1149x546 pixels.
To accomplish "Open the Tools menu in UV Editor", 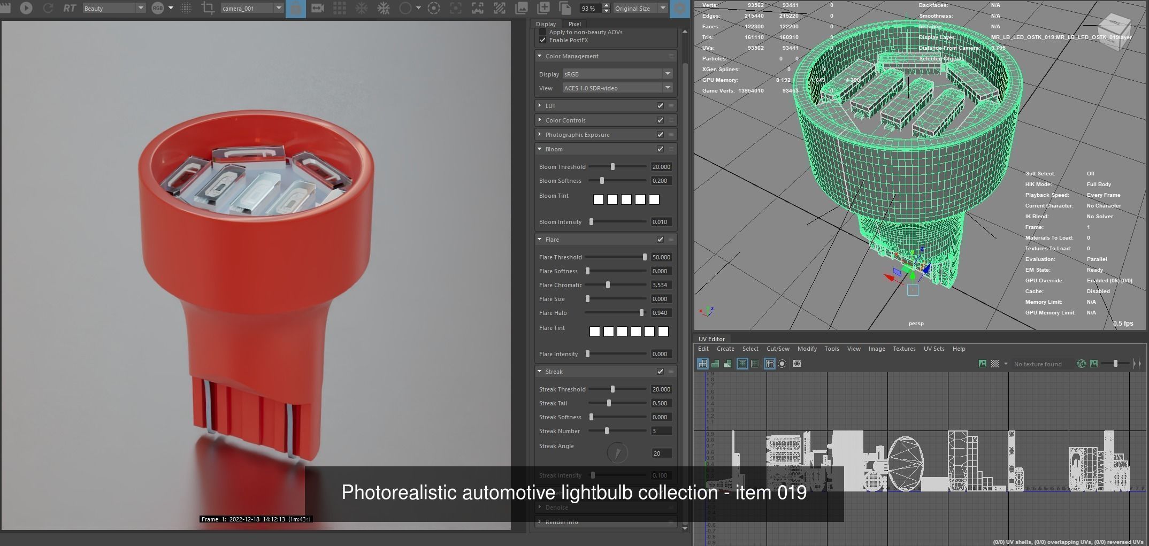I will (x=832, y=349).
